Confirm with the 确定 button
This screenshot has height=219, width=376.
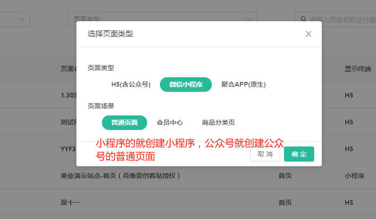[x=299, y=154]
